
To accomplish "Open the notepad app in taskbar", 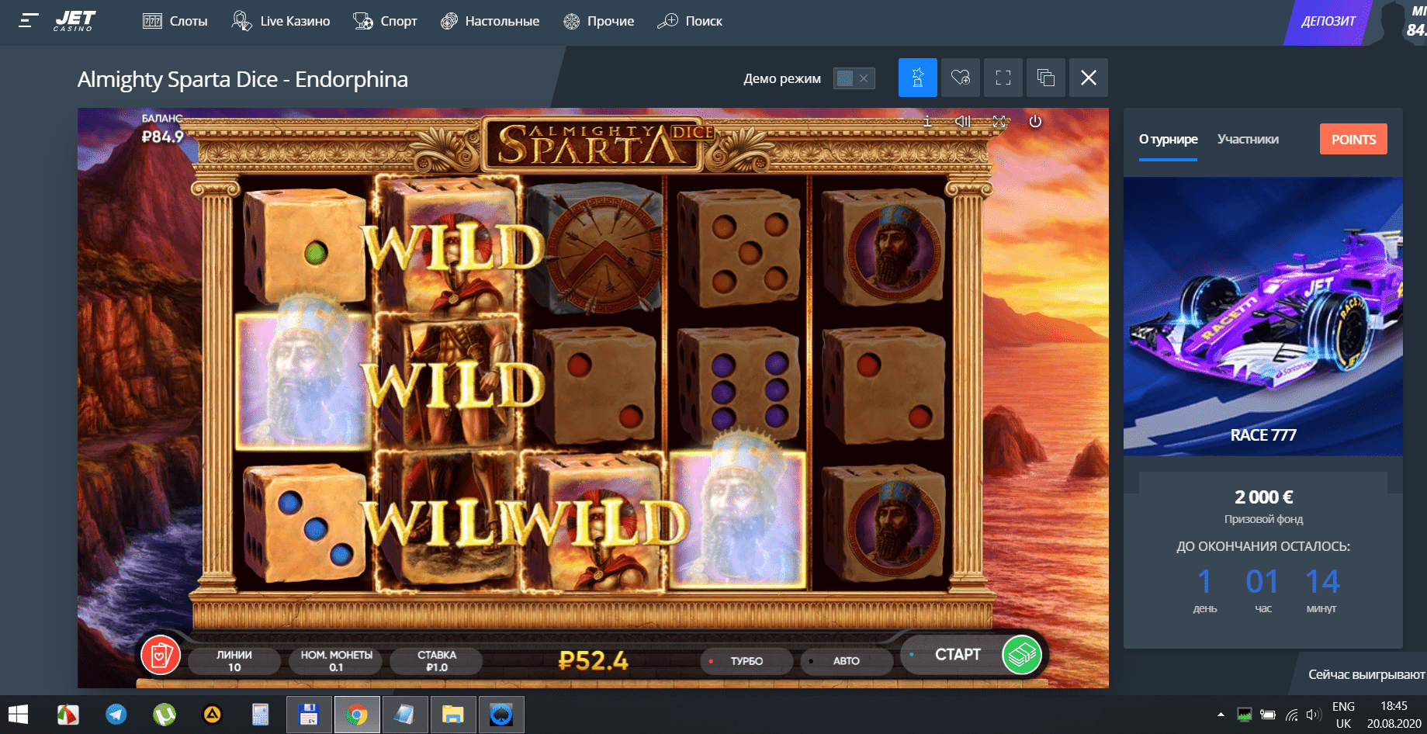I will (x=405, y=715).
